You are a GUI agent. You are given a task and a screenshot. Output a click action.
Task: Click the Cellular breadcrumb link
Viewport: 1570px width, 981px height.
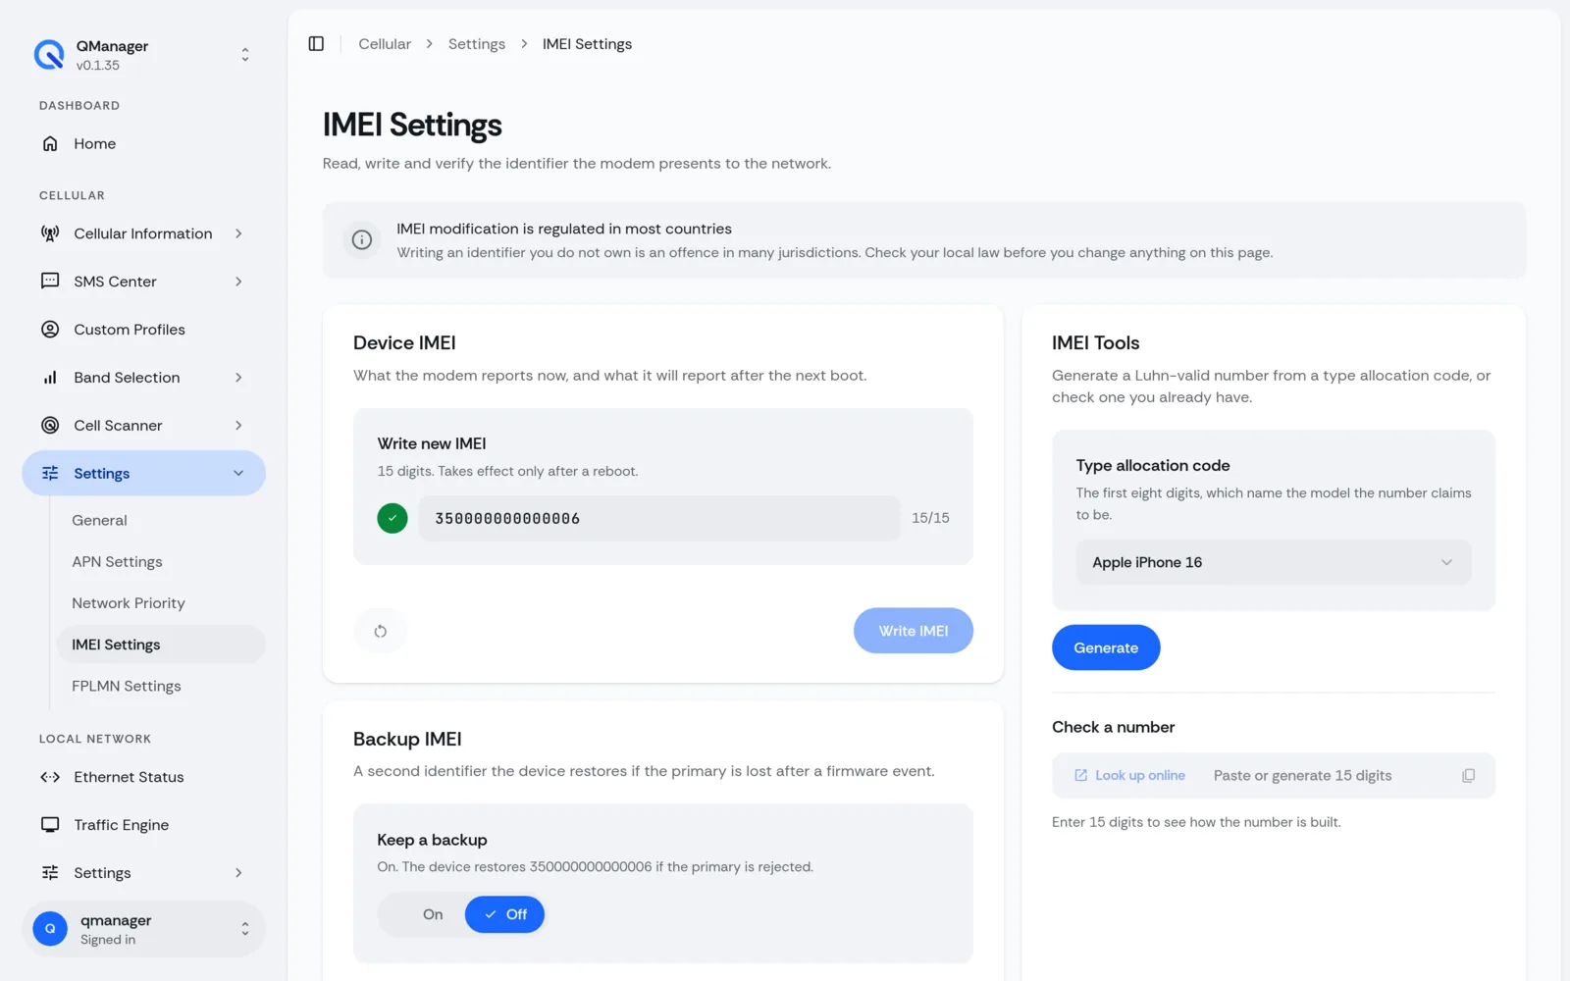(x=385, y=44)
